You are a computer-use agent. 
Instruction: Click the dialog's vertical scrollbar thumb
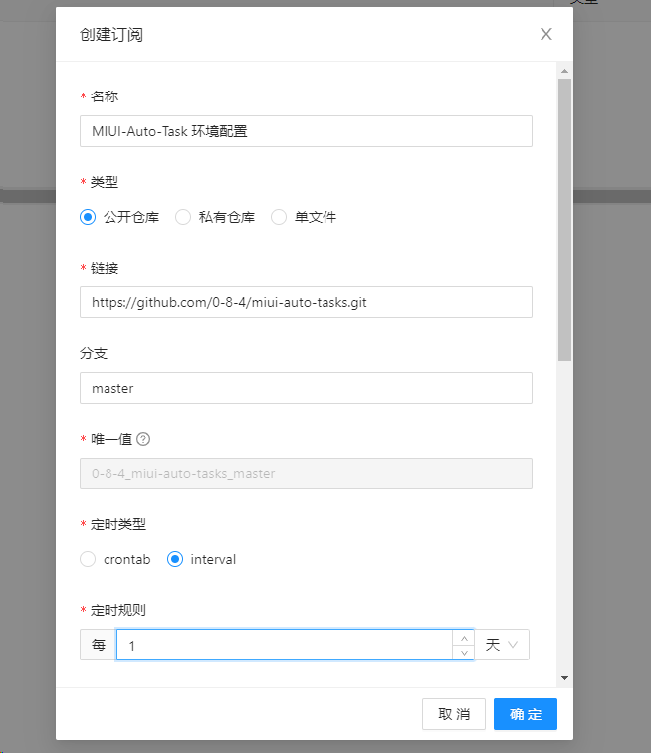tap(564, 219)
